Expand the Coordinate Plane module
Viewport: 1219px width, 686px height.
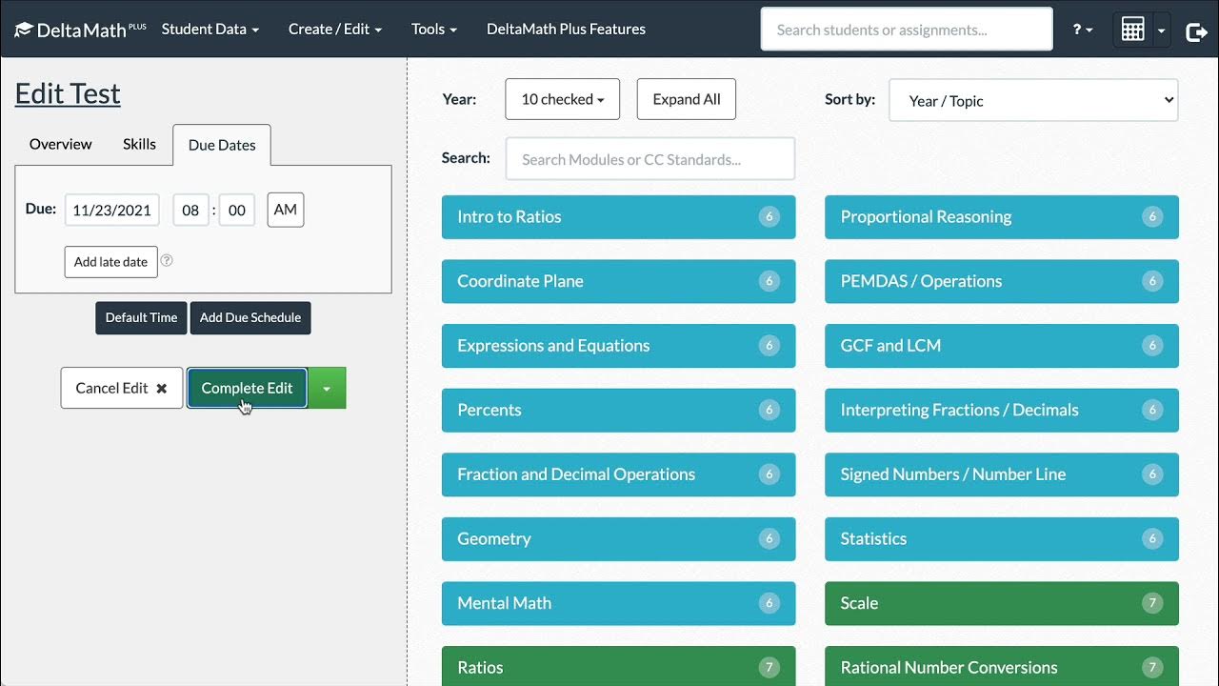619,281
